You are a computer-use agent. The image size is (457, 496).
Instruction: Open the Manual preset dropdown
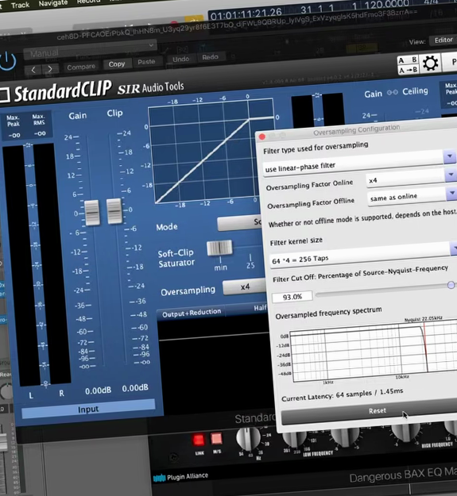pyautogui.click(x=90, y=49)
